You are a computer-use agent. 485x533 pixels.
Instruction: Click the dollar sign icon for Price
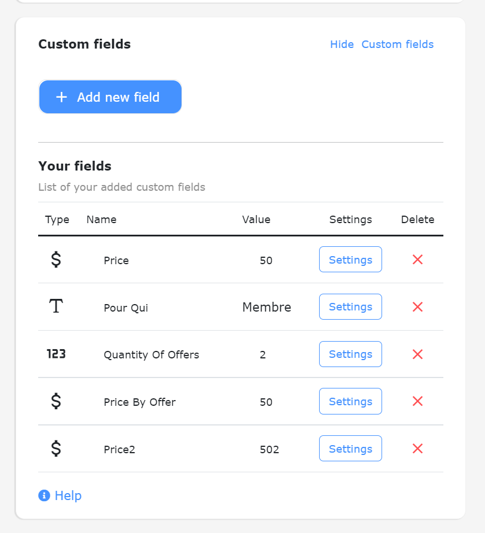click(56, 260)
